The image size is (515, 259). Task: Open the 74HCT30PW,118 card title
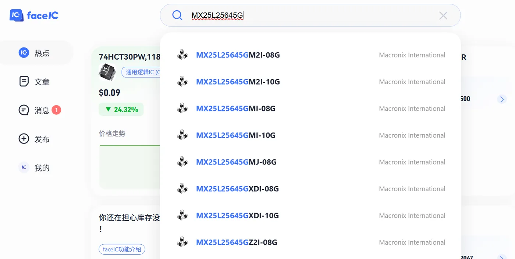click(129, 57)
